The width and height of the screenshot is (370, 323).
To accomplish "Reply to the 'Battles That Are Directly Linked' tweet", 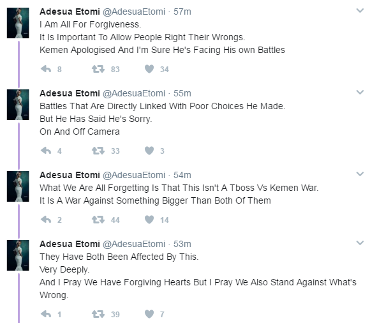I will coord(46,151).
